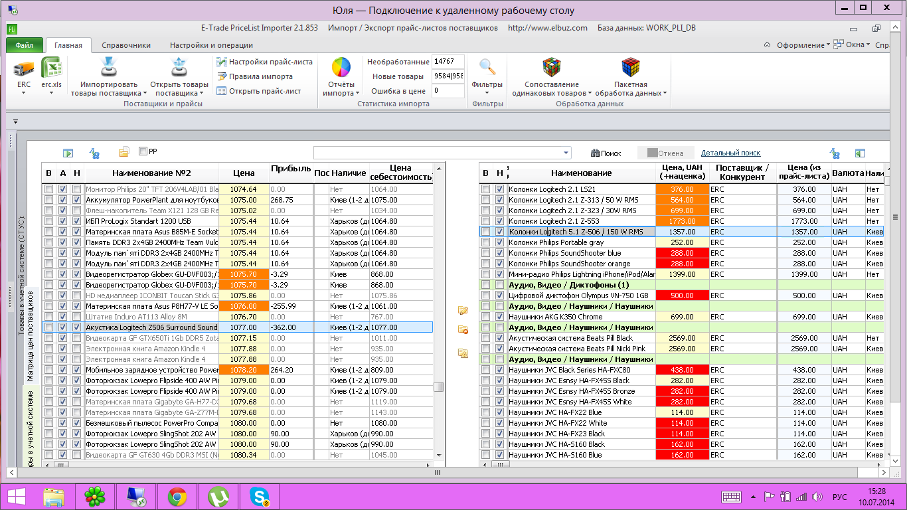Select row Колонки Logitech 5.1 Z-506 / 150 W RMS
907x510 pixels.
681,232
